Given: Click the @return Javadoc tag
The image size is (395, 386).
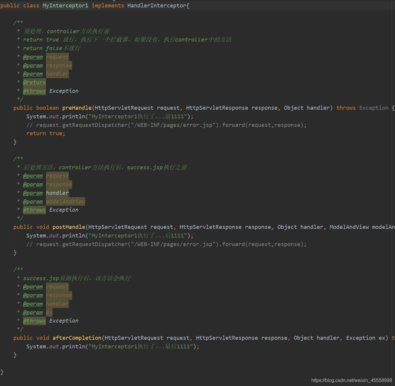Looking at the screenshot, I should pos(34,82).
